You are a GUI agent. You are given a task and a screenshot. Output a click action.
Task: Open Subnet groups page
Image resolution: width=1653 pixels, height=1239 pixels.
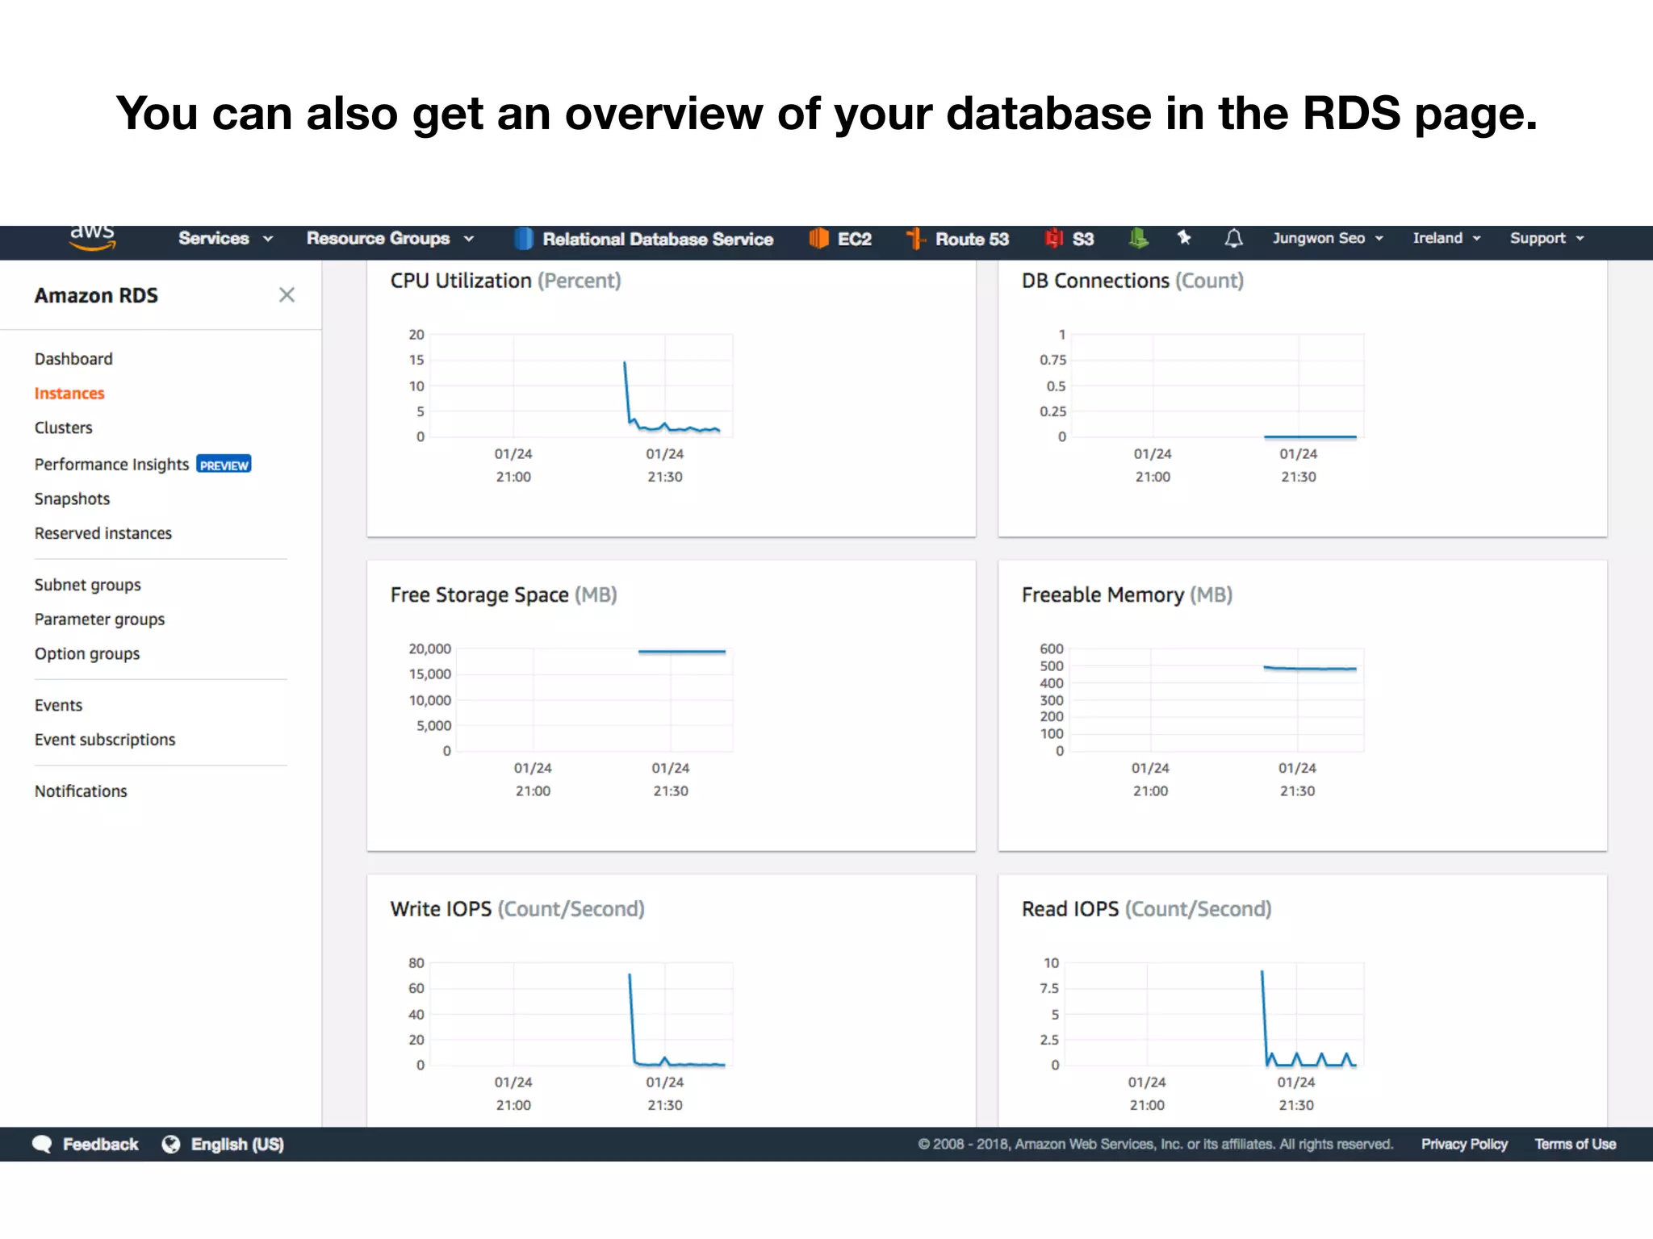click(87, 585)
